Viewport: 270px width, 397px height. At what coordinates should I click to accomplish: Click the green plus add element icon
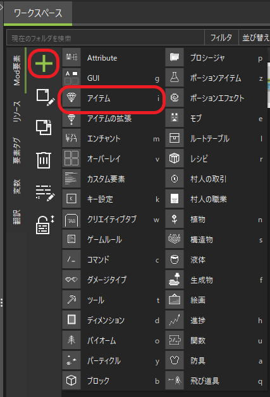click(x=44, y=62)
